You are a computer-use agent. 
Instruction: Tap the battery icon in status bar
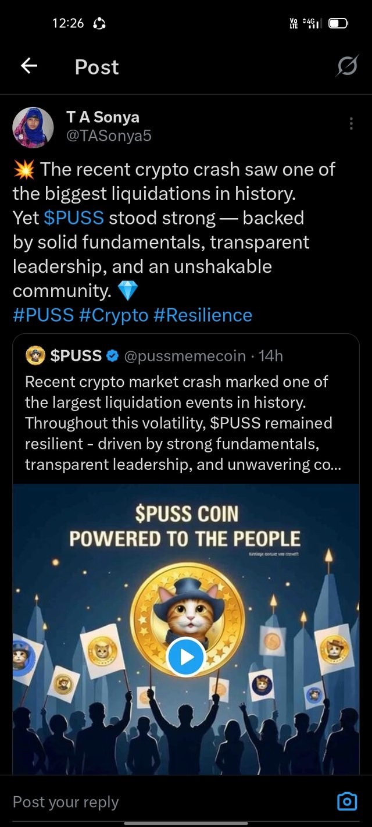coord(338,24)
